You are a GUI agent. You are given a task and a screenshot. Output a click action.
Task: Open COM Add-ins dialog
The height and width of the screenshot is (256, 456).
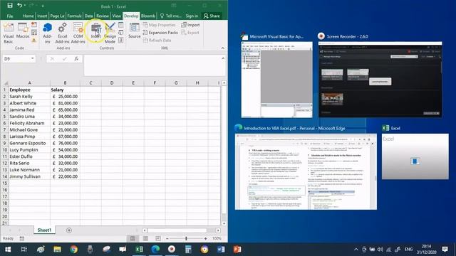(78, 33)
